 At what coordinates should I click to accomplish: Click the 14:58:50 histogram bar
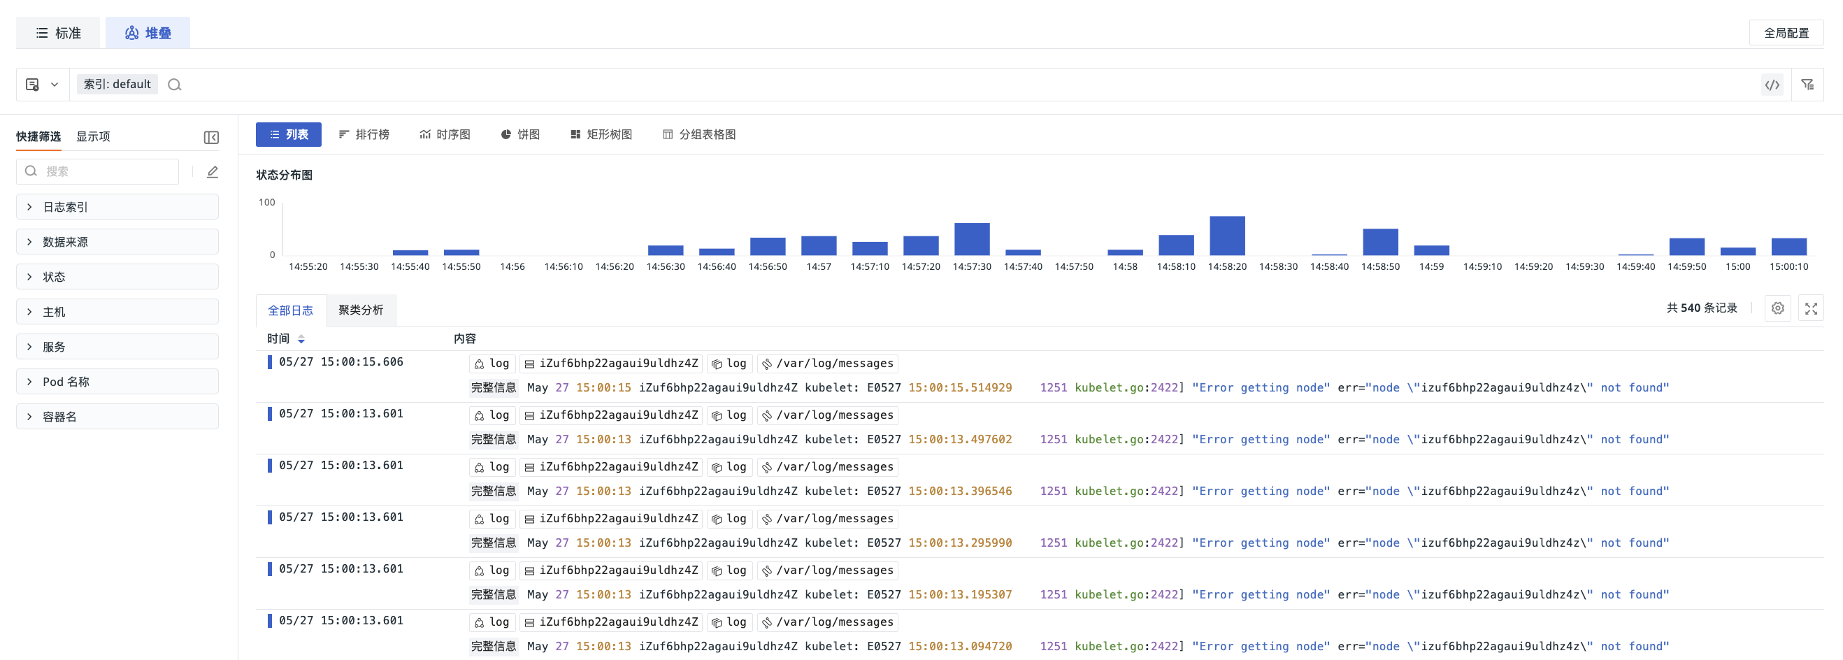(1380, 242)
